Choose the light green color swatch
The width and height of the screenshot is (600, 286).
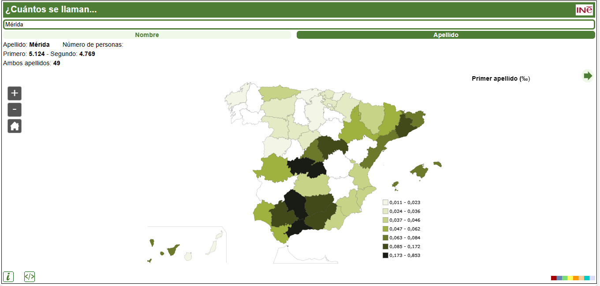(x=565, y=278)
